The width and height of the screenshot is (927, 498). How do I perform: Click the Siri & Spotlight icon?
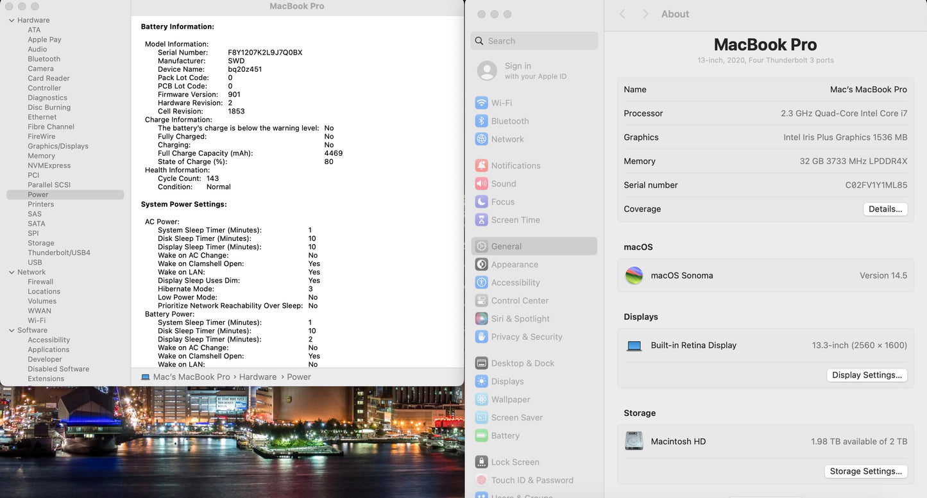tap(481, 319)
